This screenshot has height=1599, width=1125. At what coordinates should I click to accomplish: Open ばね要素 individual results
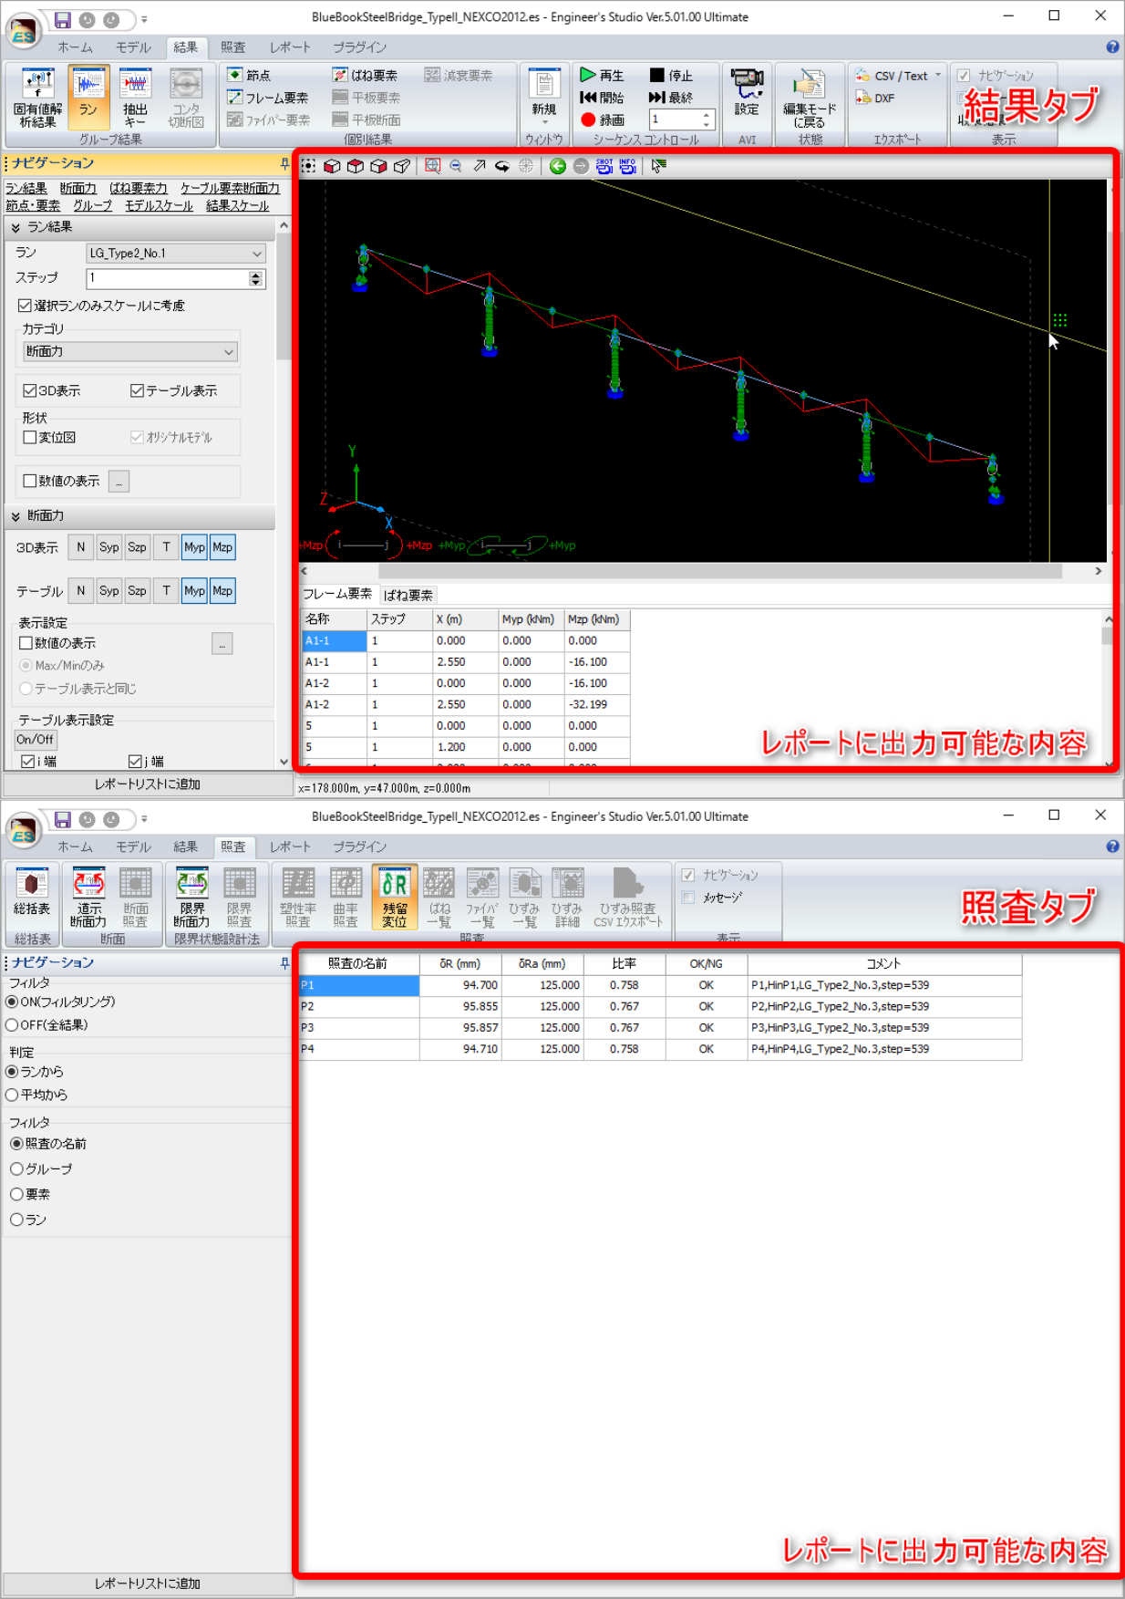366,76
